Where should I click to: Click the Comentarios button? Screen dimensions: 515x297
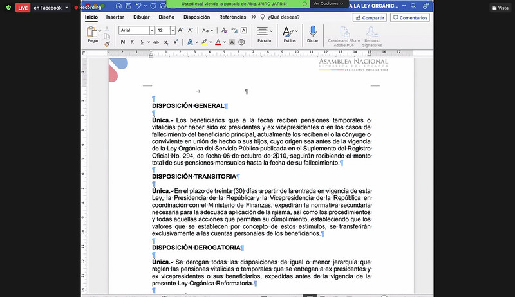[x=410, y=18]
